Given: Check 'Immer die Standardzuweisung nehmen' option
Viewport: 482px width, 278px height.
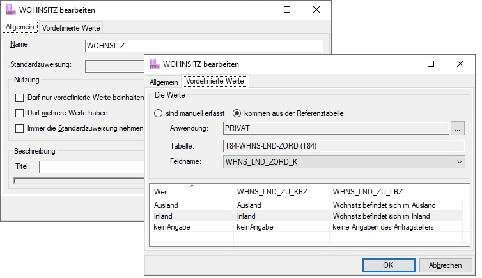Looking at the screenshot, I should (x=19, y=128).
